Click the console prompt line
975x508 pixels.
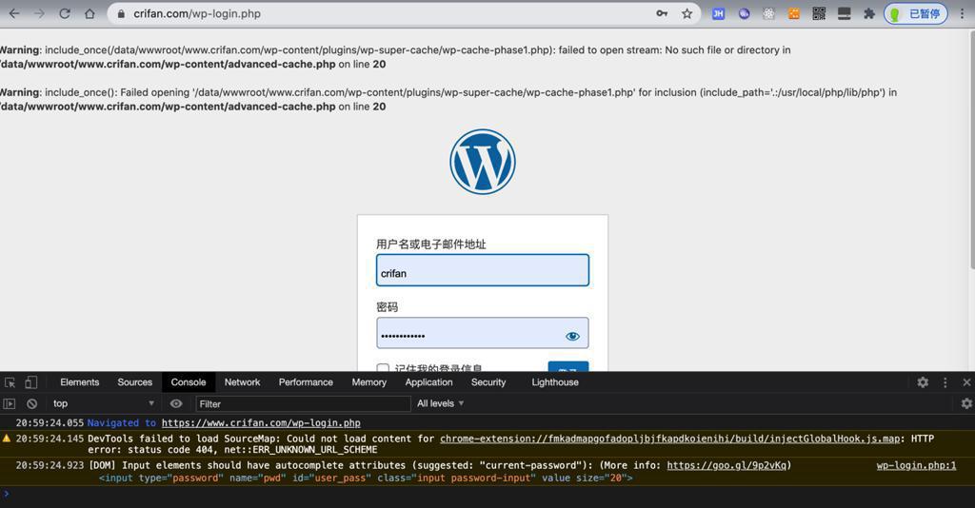tap(487, 495)
